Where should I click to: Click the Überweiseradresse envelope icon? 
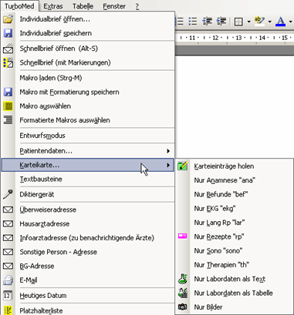pyautogui.click(x=8, y=209)
